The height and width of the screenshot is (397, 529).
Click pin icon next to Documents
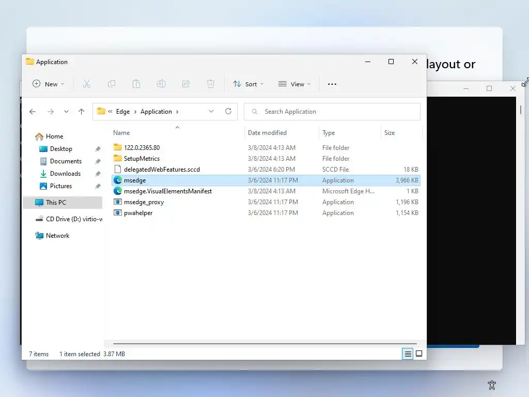pyautogui.click(x=98, y=161)
